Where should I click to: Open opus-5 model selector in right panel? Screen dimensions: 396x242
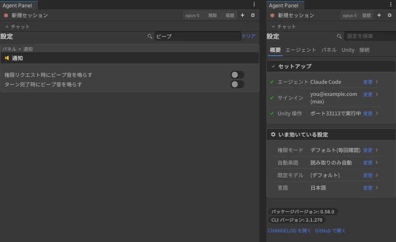tap(350, 16)
